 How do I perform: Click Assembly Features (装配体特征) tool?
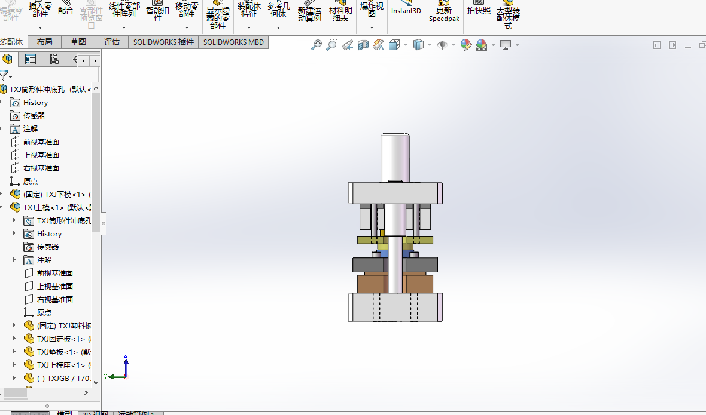249,10
